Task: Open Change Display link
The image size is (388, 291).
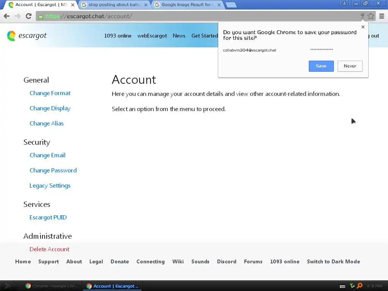Action: 50,108
